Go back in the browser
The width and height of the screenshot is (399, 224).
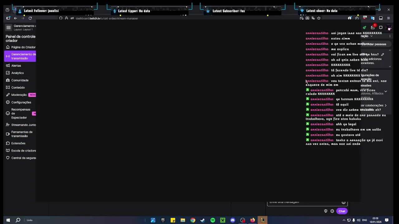15,18
